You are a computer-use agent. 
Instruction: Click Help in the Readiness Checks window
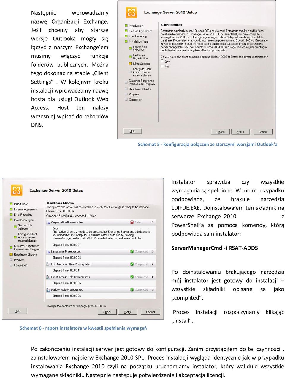18,311
